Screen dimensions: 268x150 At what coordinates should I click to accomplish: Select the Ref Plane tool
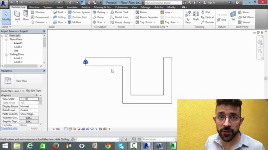[246, 17]
